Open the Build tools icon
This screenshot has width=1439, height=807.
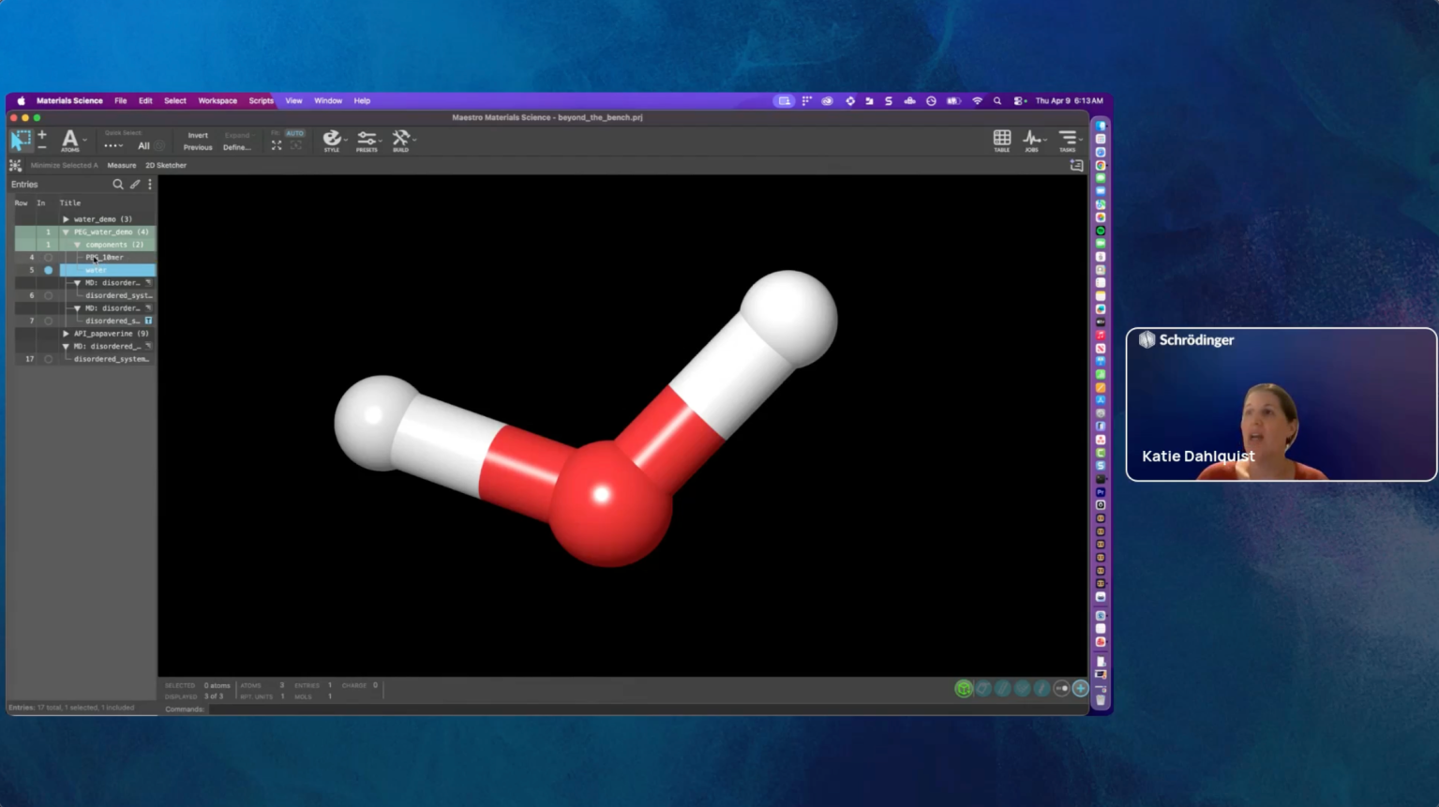click(x=401, y=139)
